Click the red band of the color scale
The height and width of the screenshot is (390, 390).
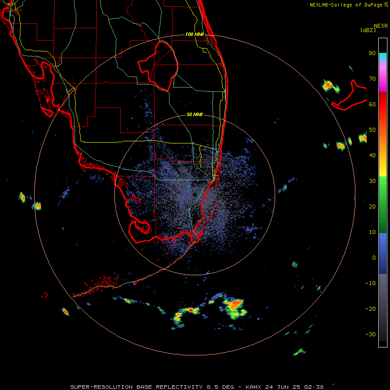(383, 102)
